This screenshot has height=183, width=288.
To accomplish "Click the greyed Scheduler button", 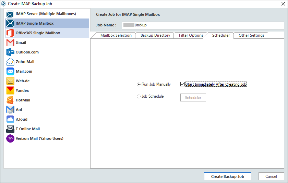I will click(193, 97).
